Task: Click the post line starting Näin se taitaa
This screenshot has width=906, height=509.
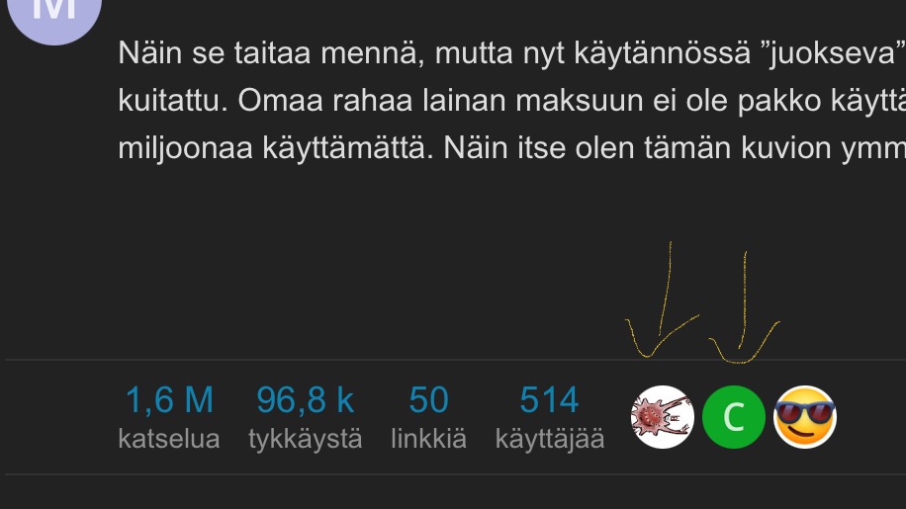Action: pyautogui.click(x=512, y=53)
